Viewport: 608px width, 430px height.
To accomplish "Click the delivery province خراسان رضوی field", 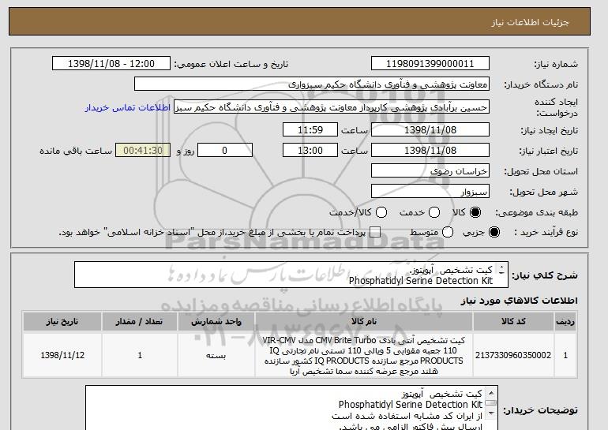I will point(430,171).
